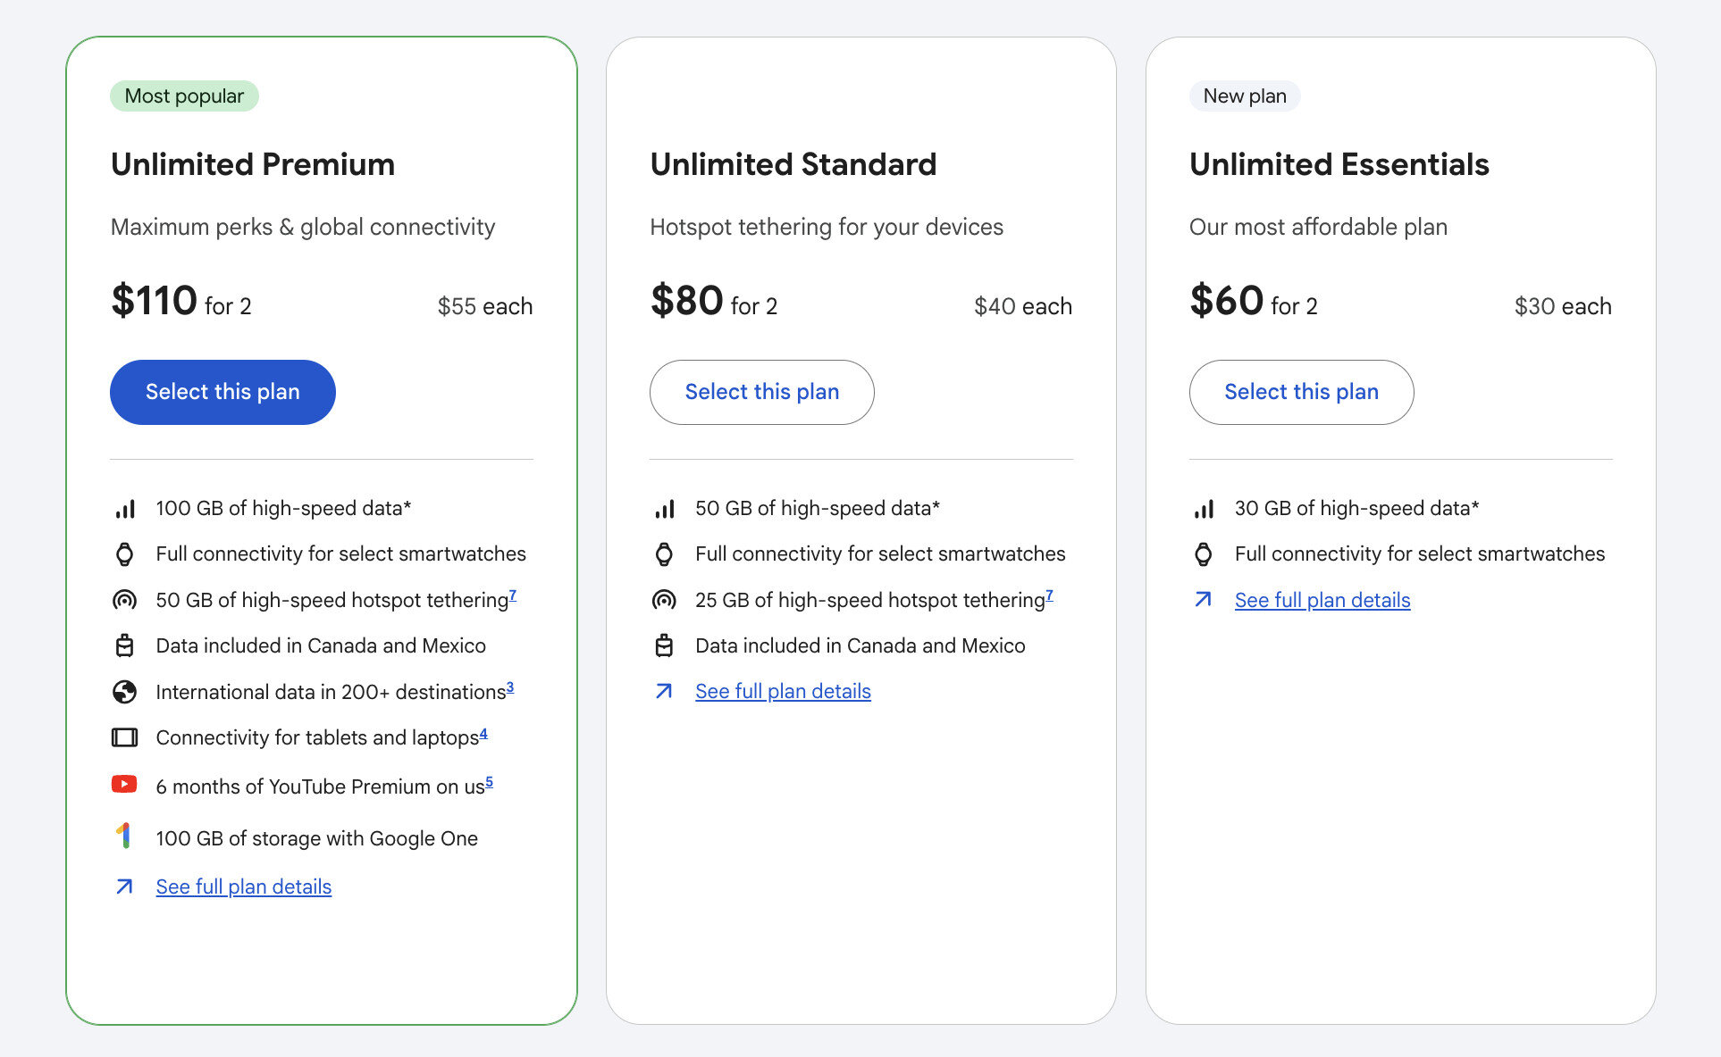Click footnote 7 on Premium hotspot tethering

point(513,595)
